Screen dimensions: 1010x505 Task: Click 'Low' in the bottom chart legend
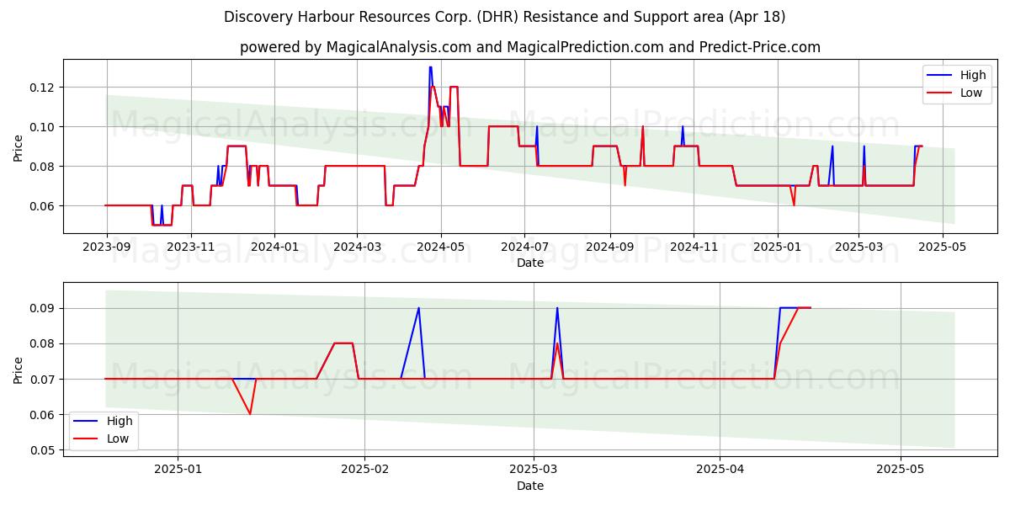tap(118, 439)
